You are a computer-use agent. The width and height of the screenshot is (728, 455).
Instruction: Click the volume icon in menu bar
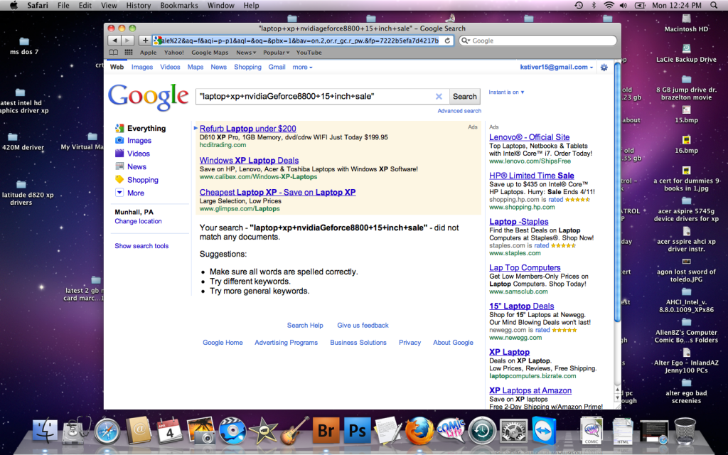[623, 6]
